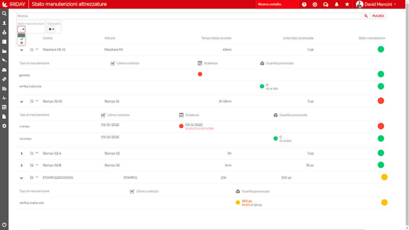Open the chat messages icon

coord(326,4)
